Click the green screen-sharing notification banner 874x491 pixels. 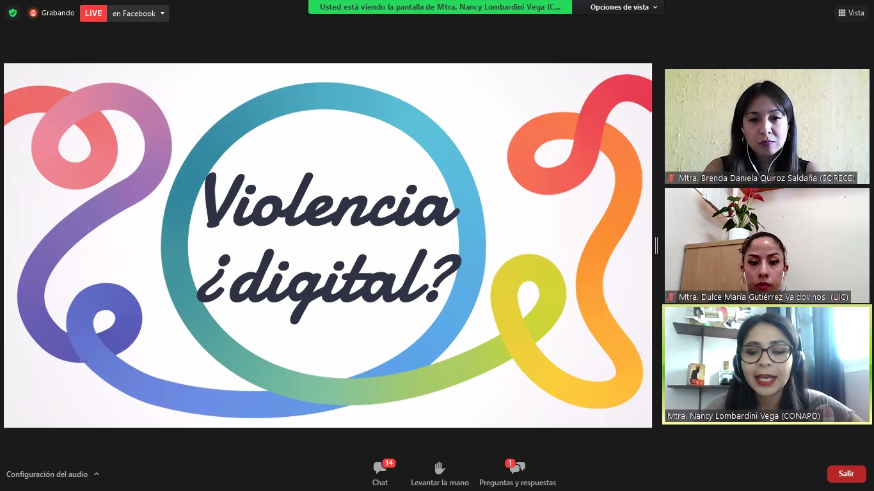(440, 7)
